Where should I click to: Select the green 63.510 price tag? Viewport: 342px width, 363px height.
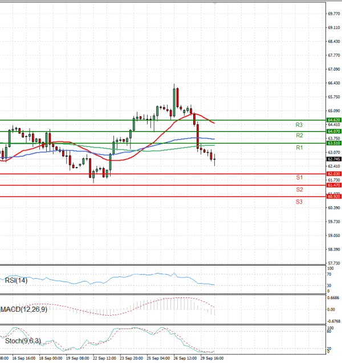[334, 143]
